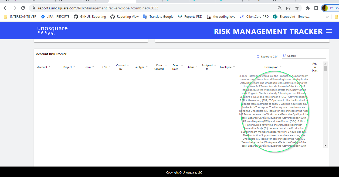The image size is (339, 177).
Task: Open the GitHUB-Reporting bookmark
Action: 90,16
